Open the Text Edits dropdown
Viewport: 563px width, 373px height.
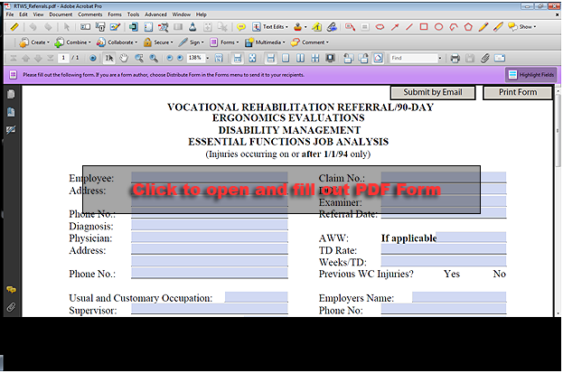pyautogui.click(x=270, y=27)
